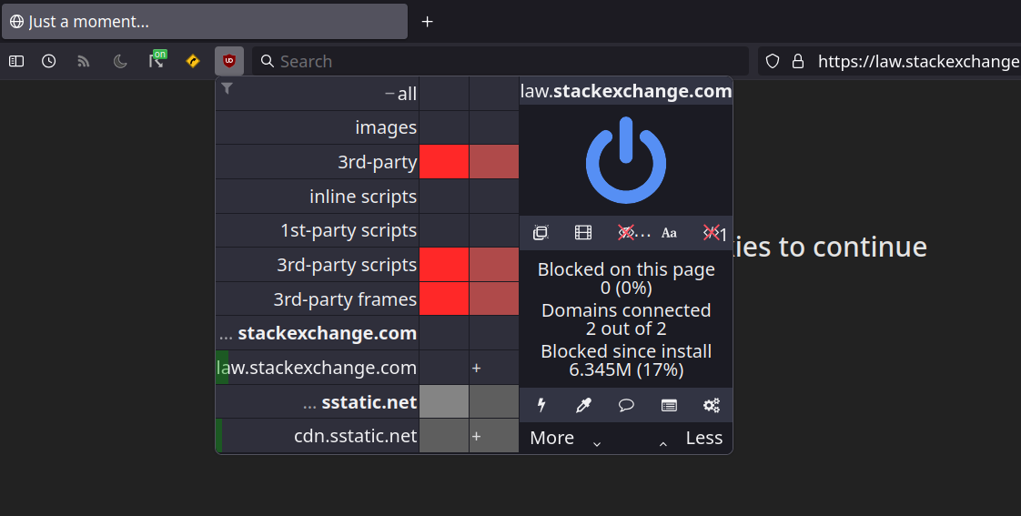Click the magnifier icon in Search bar
Image resolution: width=1021 pixels, height=516 pixels.
click(x=267, y=61)
